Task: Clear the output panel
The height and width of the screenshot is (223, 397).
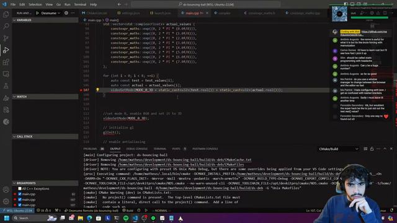Action: pyautogui.click(x=365, y=149)
